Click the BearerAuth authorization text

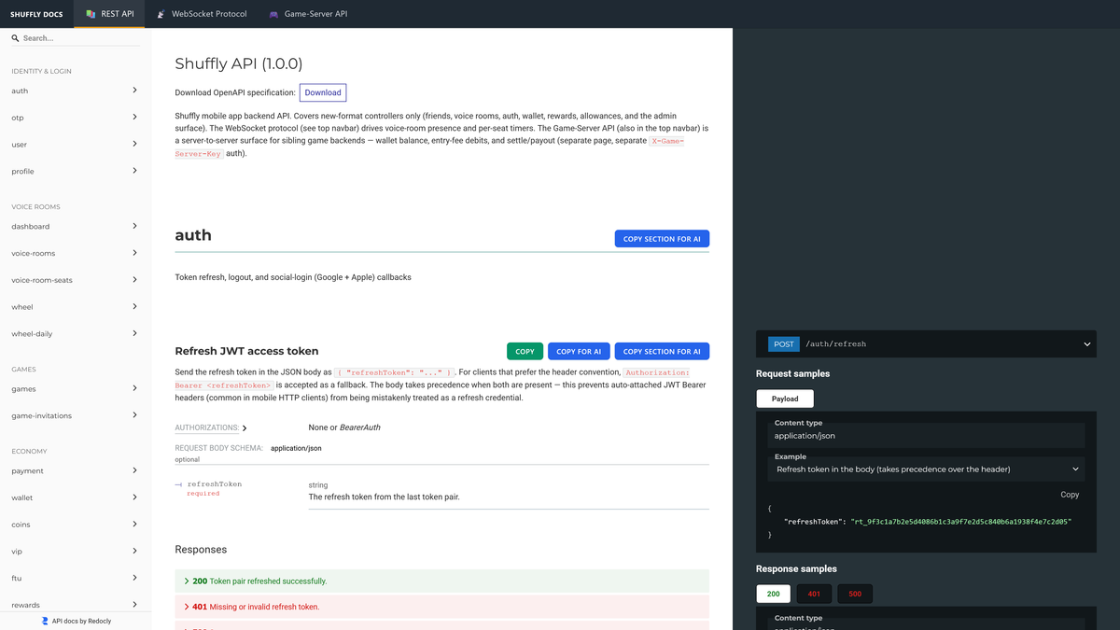(359, 427)
